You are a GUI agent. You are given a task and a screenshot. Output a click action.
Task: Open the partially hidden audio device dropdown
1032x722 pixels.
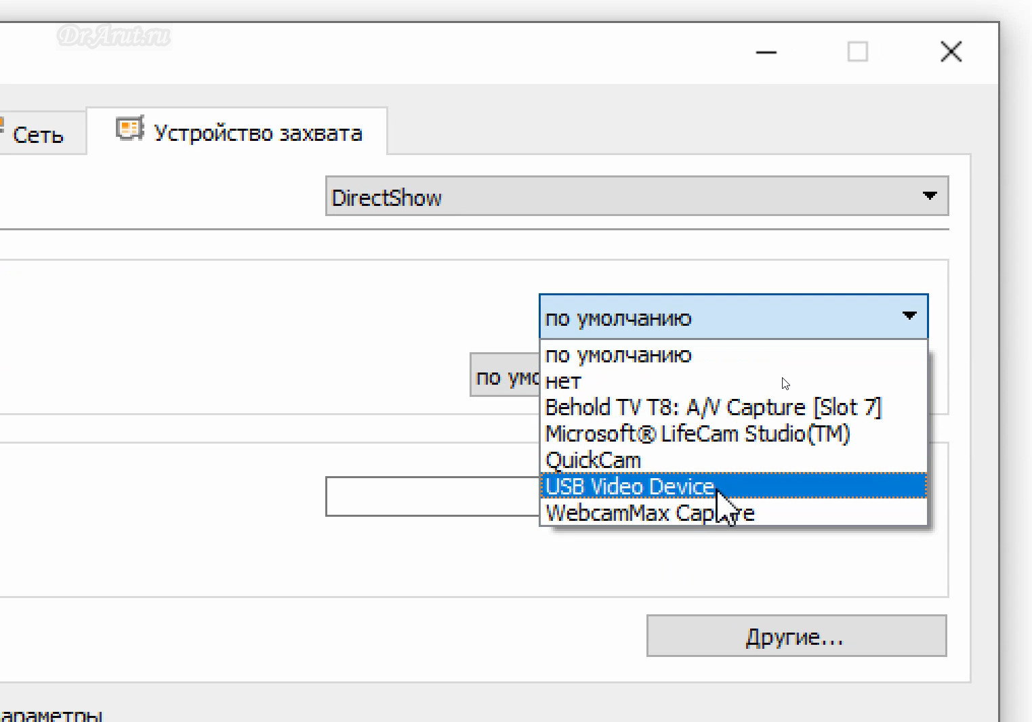(x=504, y=377)
